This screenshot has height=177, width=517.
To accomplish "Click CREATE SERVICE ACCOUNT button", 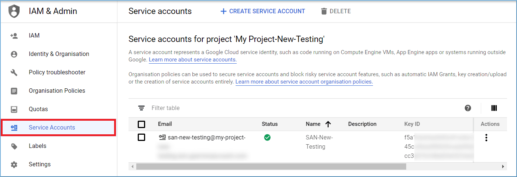I will click(x=263, y=11).
